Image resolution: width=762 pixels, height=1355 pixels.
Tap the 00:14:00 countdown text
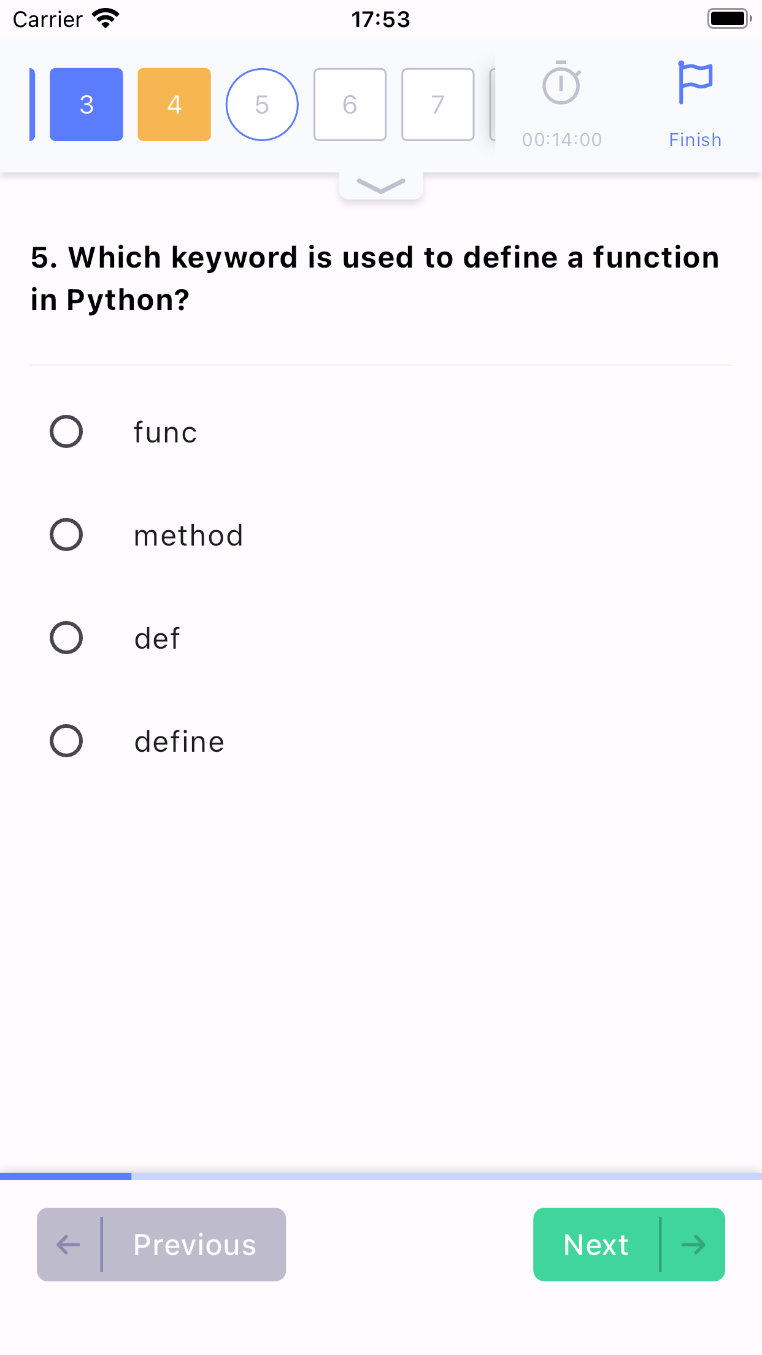[562, 140]
